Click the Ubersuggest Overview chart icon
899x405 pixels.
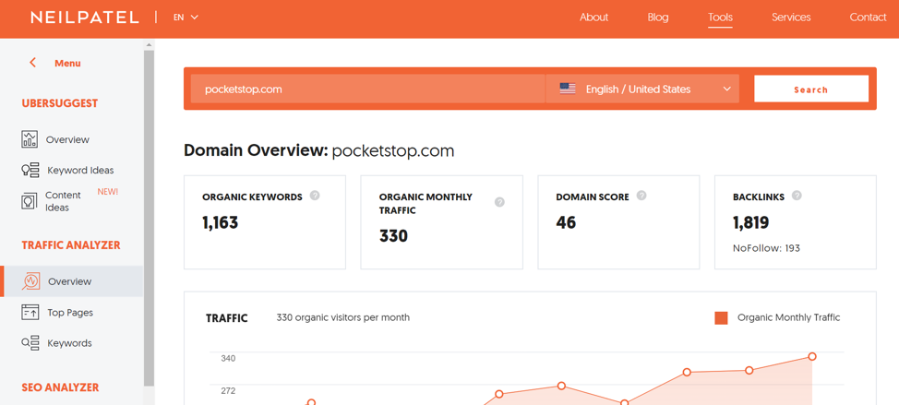point(30,139)
